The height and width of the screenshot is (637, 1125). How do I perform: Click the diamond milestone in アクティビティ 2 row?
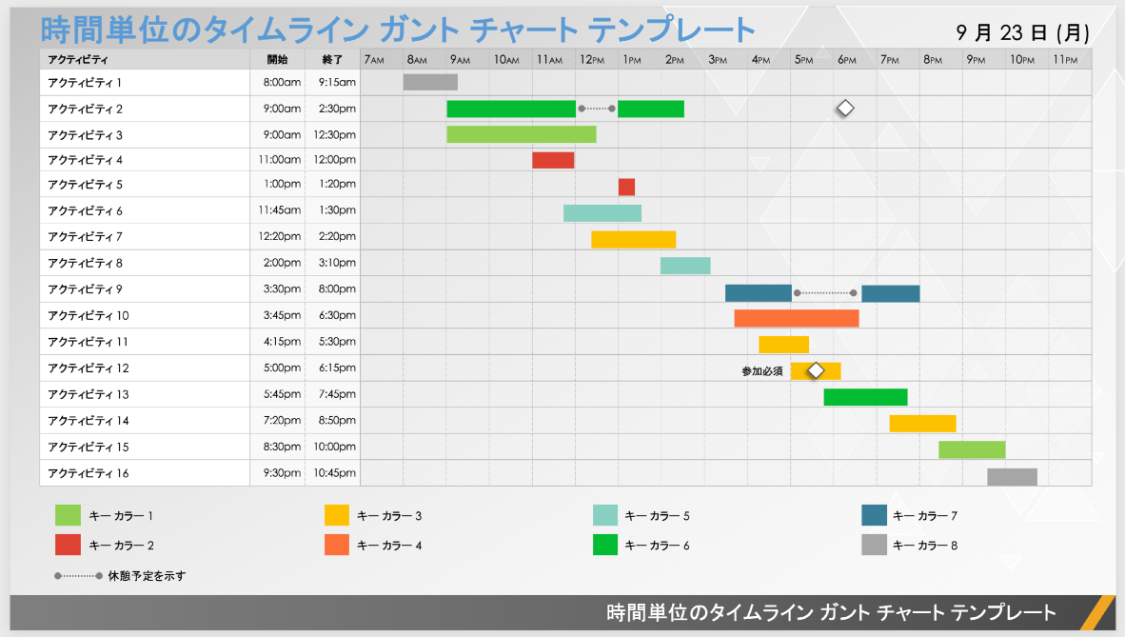(844, 109)
